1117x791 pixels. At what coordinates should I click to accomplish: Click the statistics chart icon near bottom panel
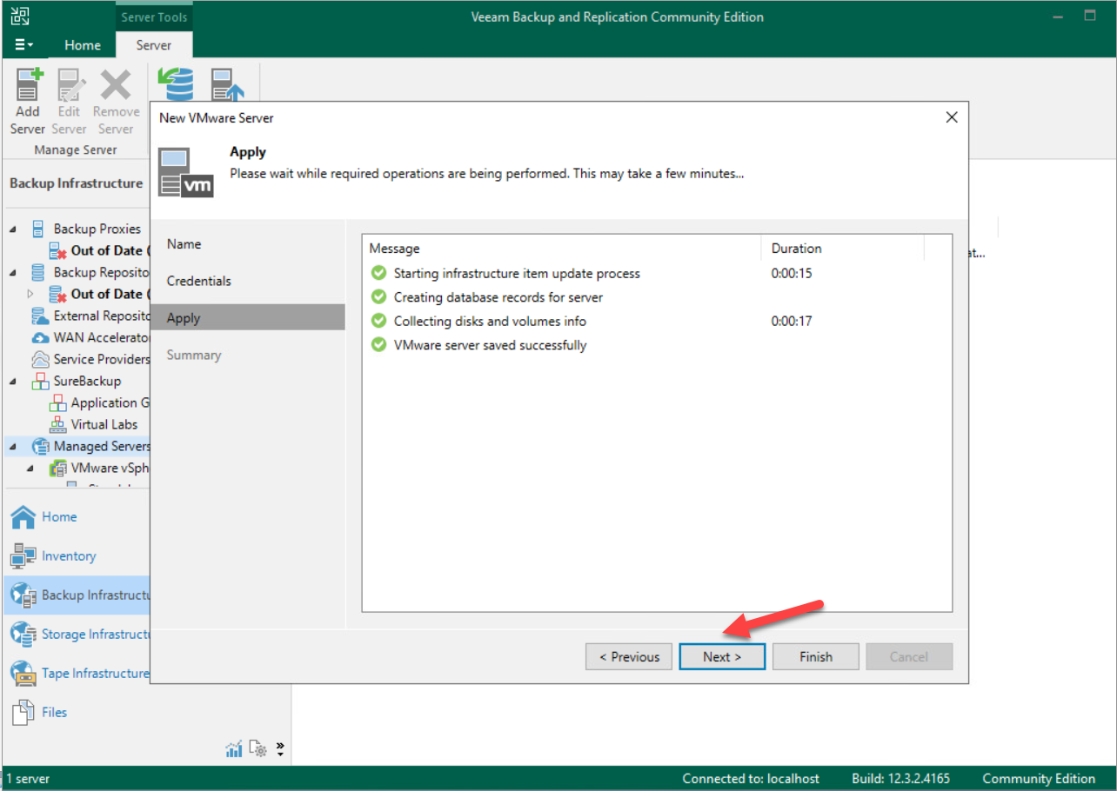pos(233,748)
